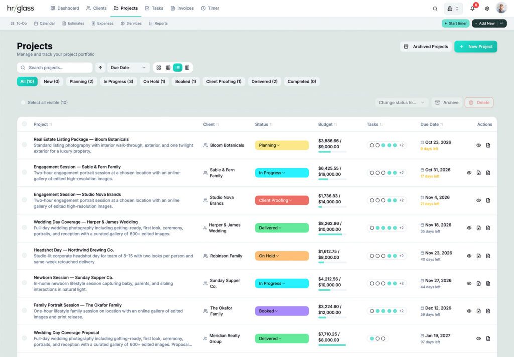Screen dimensions: 514x357
Task: View the Headshot Day project via eye icon
Action: (469, 256)
